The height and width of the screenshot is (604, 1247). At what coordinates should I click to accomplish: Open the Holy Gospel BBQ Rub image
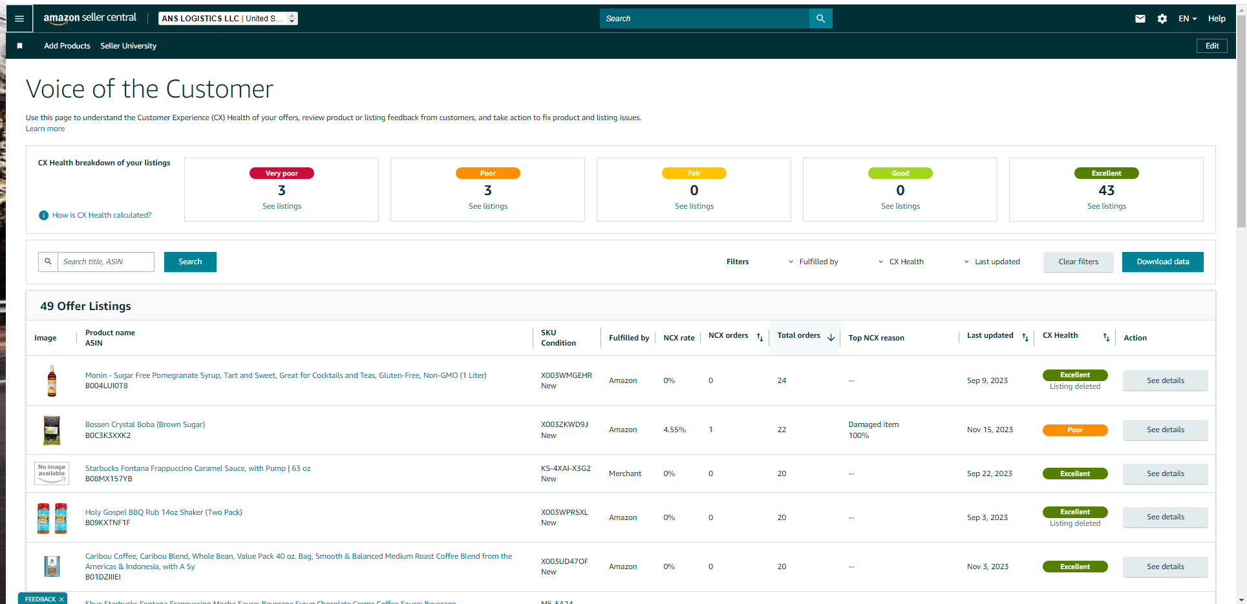coord(52,518)
